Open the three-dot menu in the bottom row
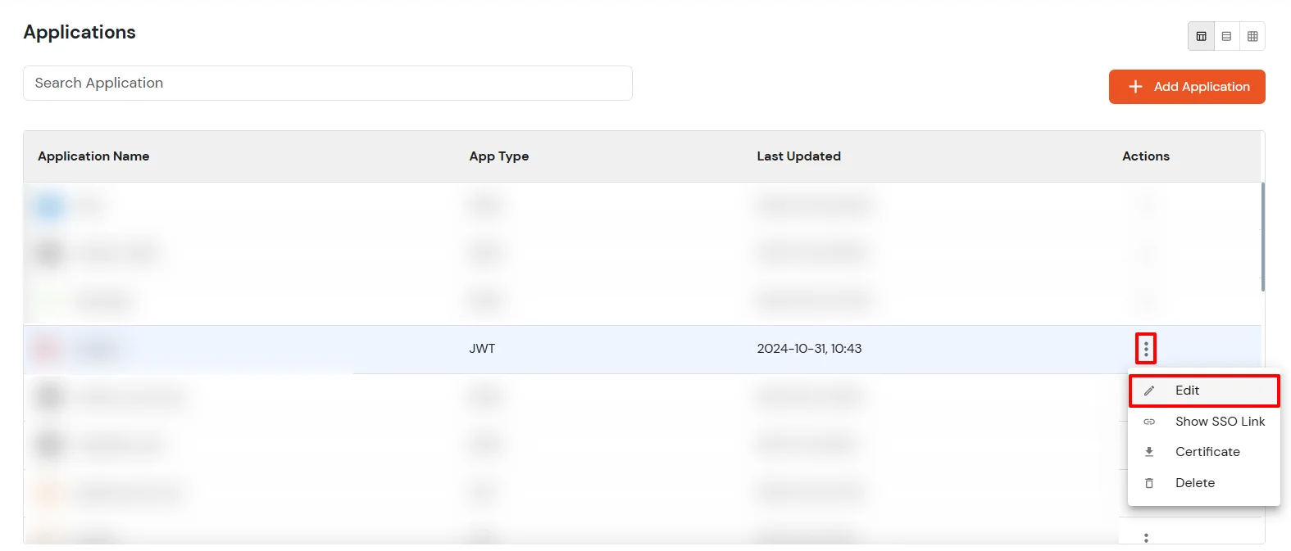 [1146, 538]
